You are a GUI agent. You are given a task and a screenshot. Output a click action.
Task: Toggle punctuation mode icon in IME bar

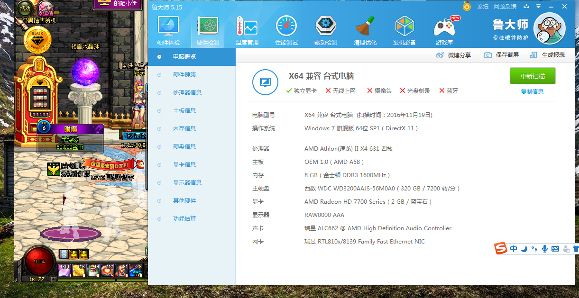[x=534, y=249]
